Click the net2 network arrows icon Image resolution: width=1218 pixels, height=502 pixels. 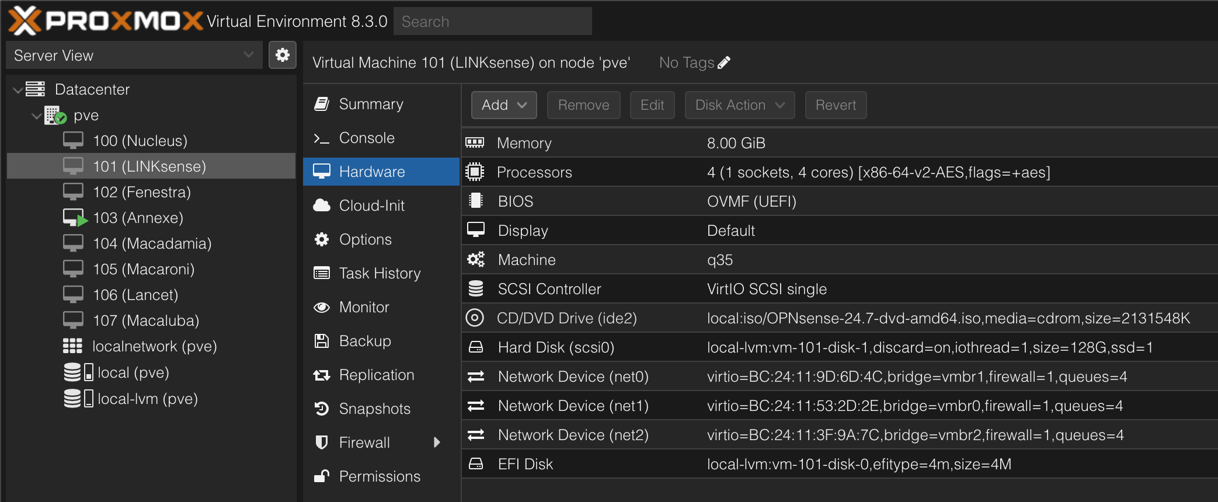(x=476, y=435)
